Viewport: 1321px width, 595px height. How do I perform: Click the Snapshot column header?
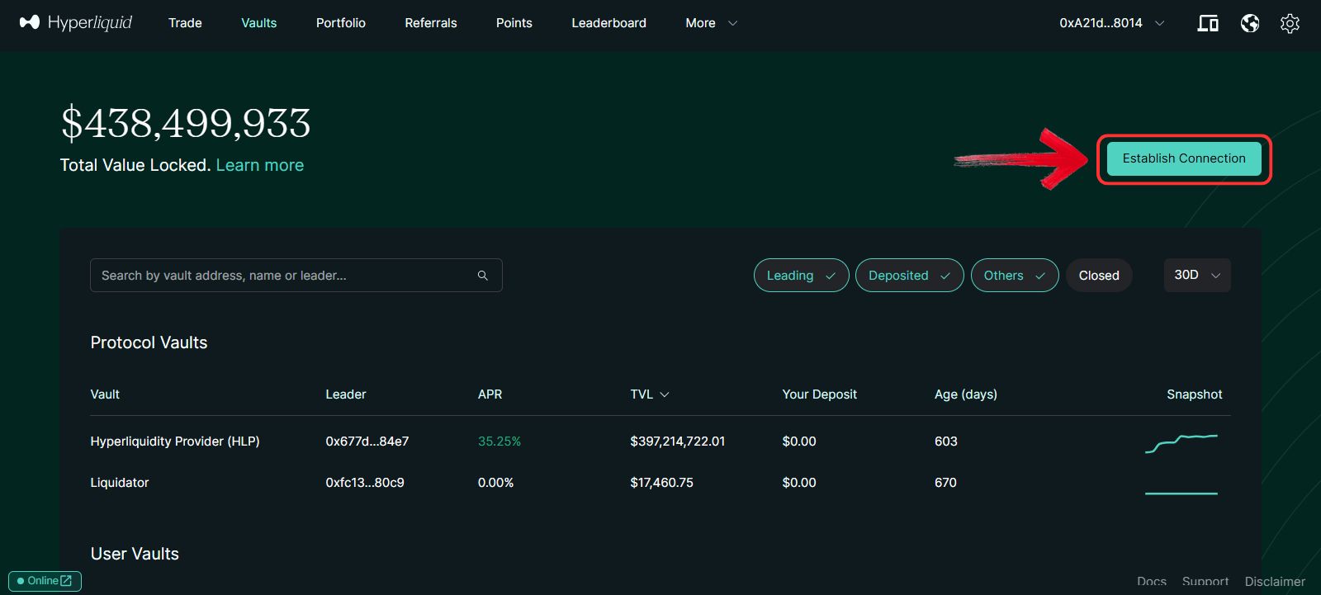1195,394
